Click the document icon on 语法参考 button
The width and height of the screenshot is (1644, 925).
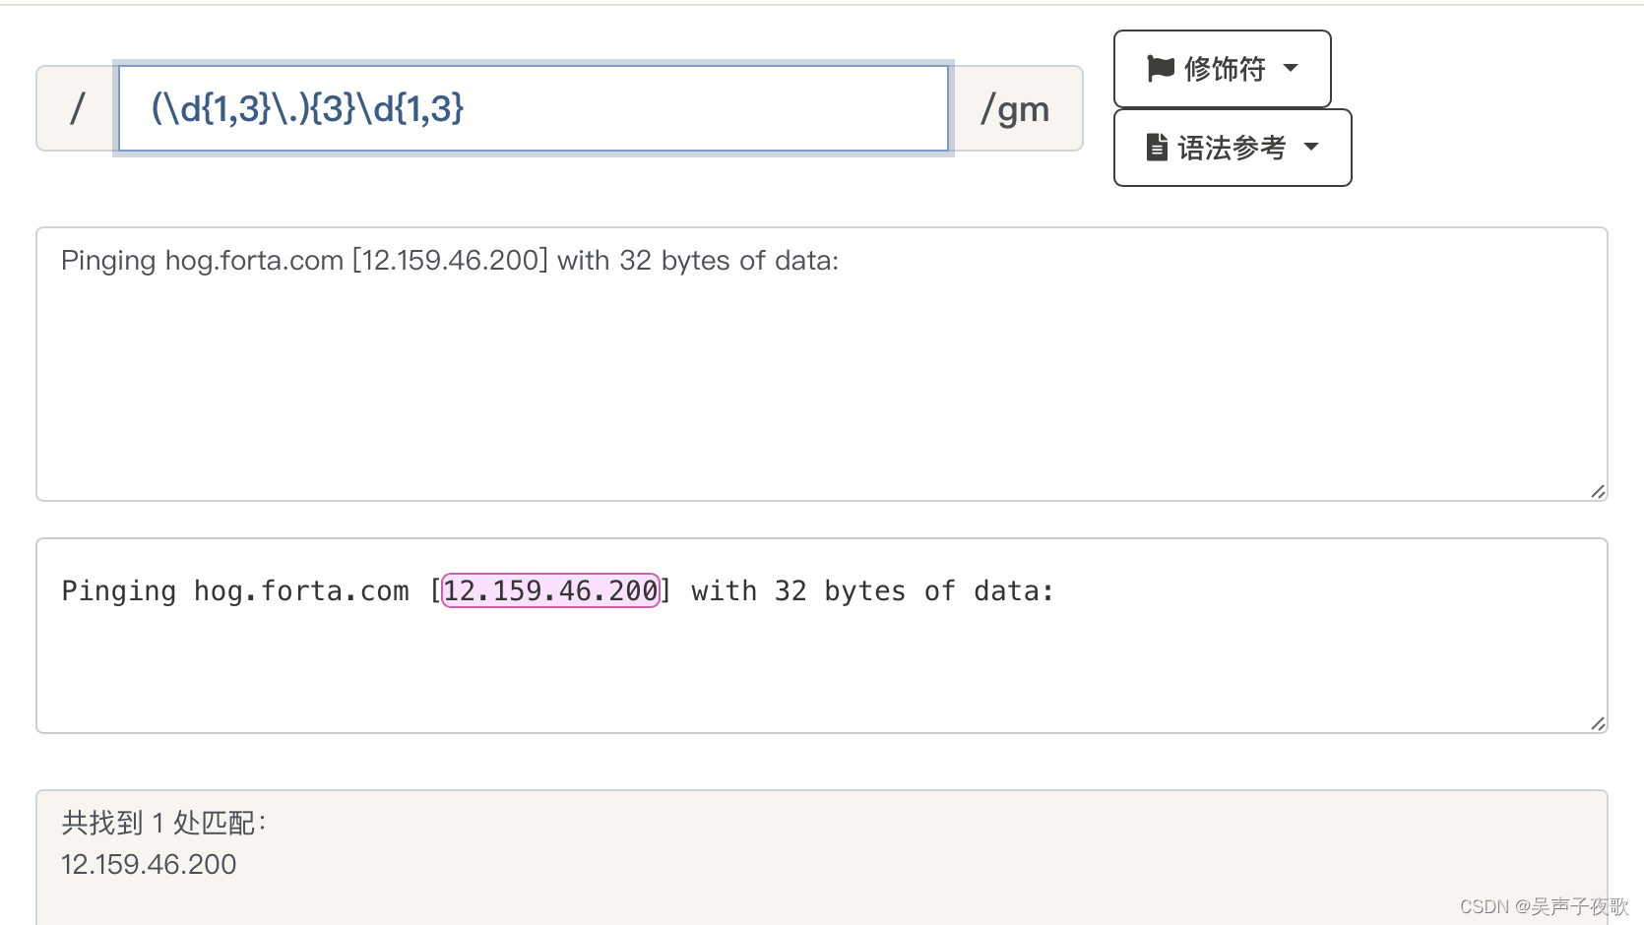point(1158,148)
